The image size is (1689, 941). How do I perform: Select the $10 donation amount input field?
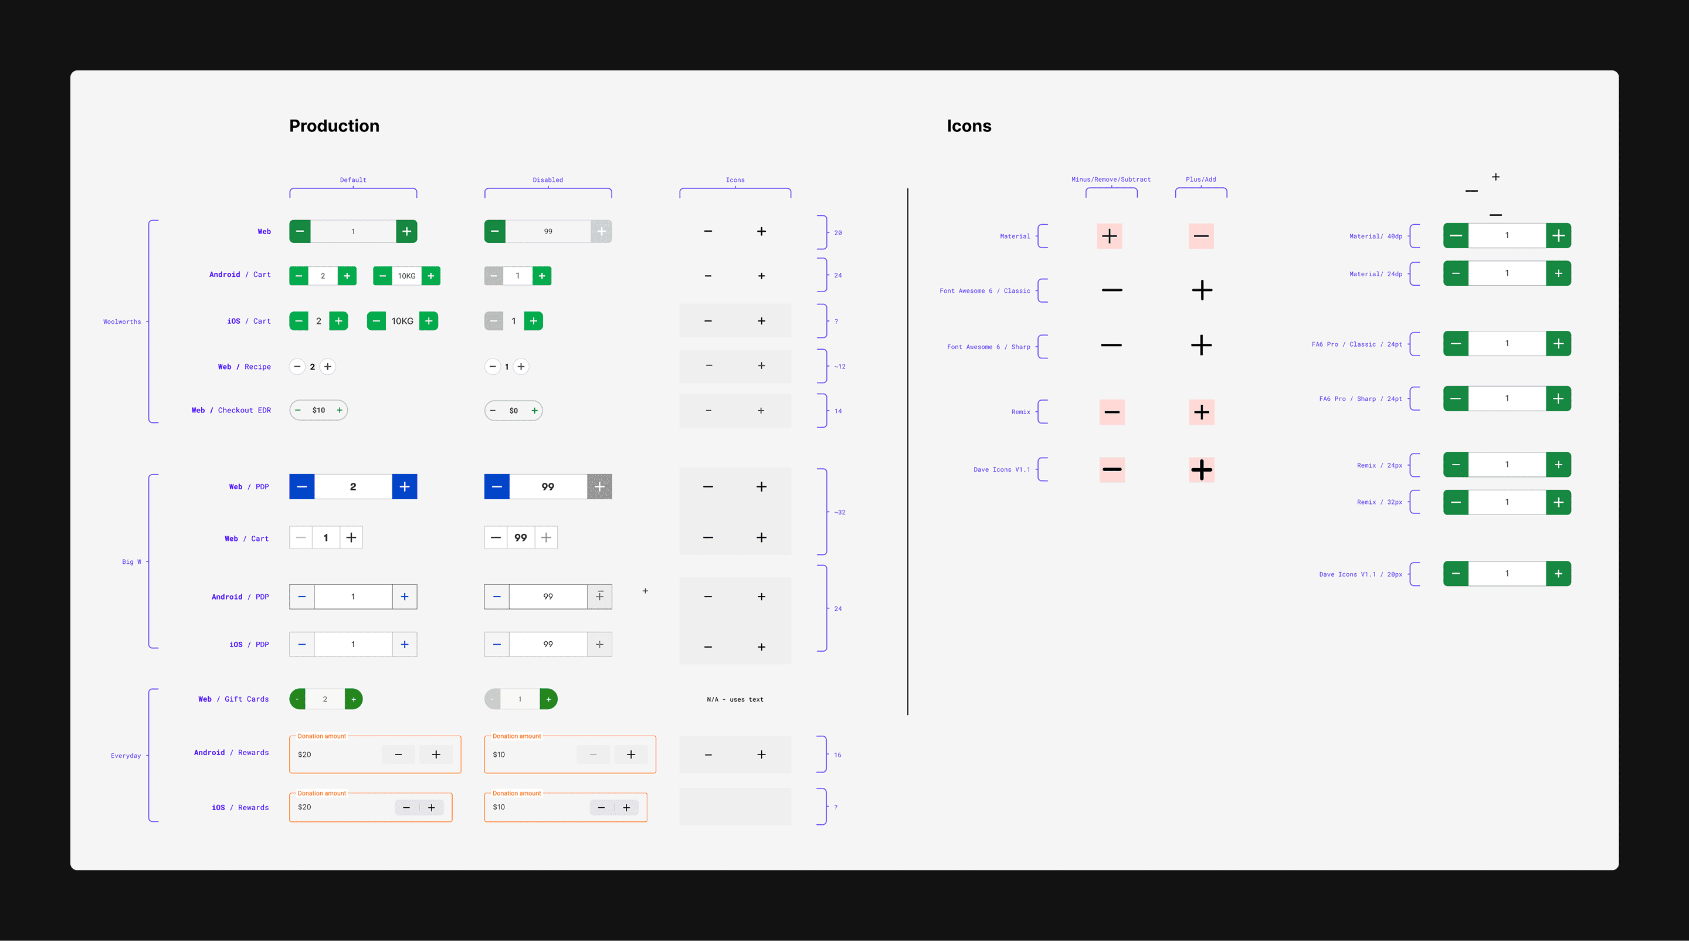coord(518,754)
